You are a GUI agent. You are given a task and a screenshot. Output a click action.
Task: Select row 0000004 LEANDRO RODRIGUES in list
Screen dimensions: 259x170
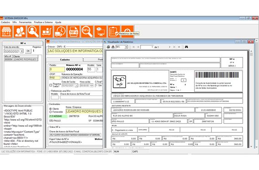21,60
